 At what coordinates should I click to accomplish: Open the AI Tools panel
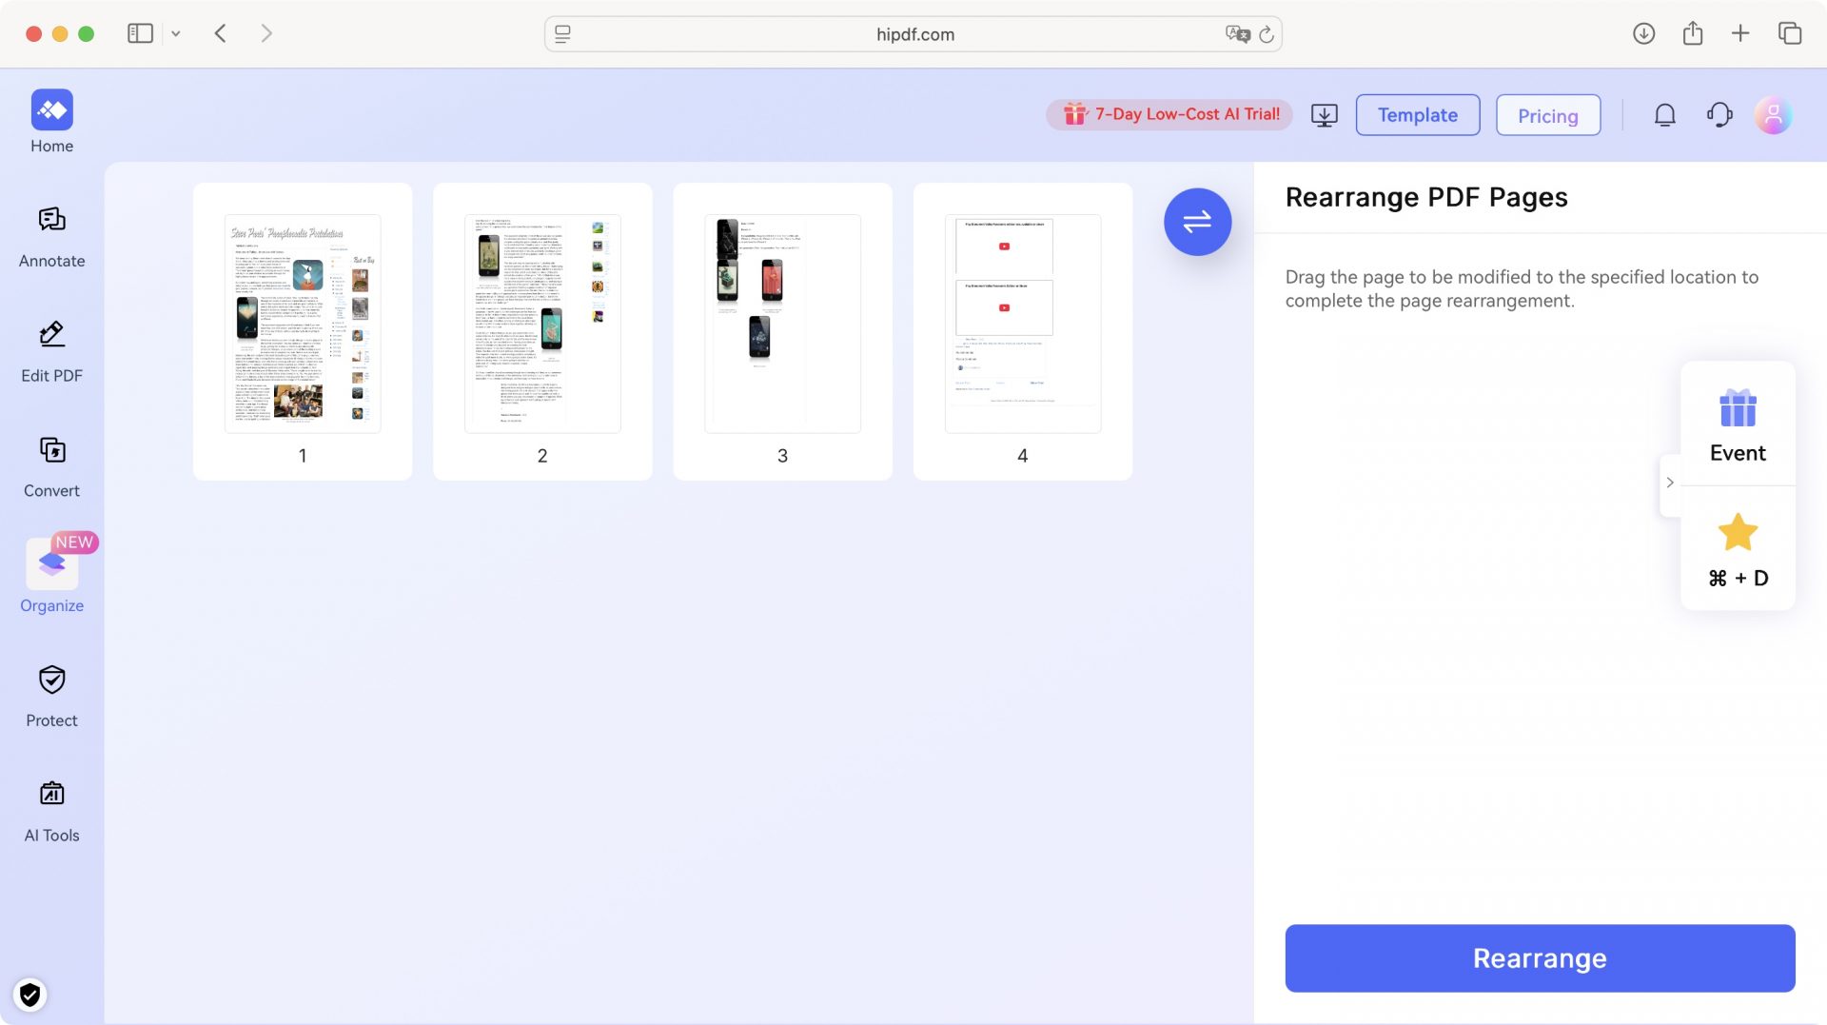51,808
